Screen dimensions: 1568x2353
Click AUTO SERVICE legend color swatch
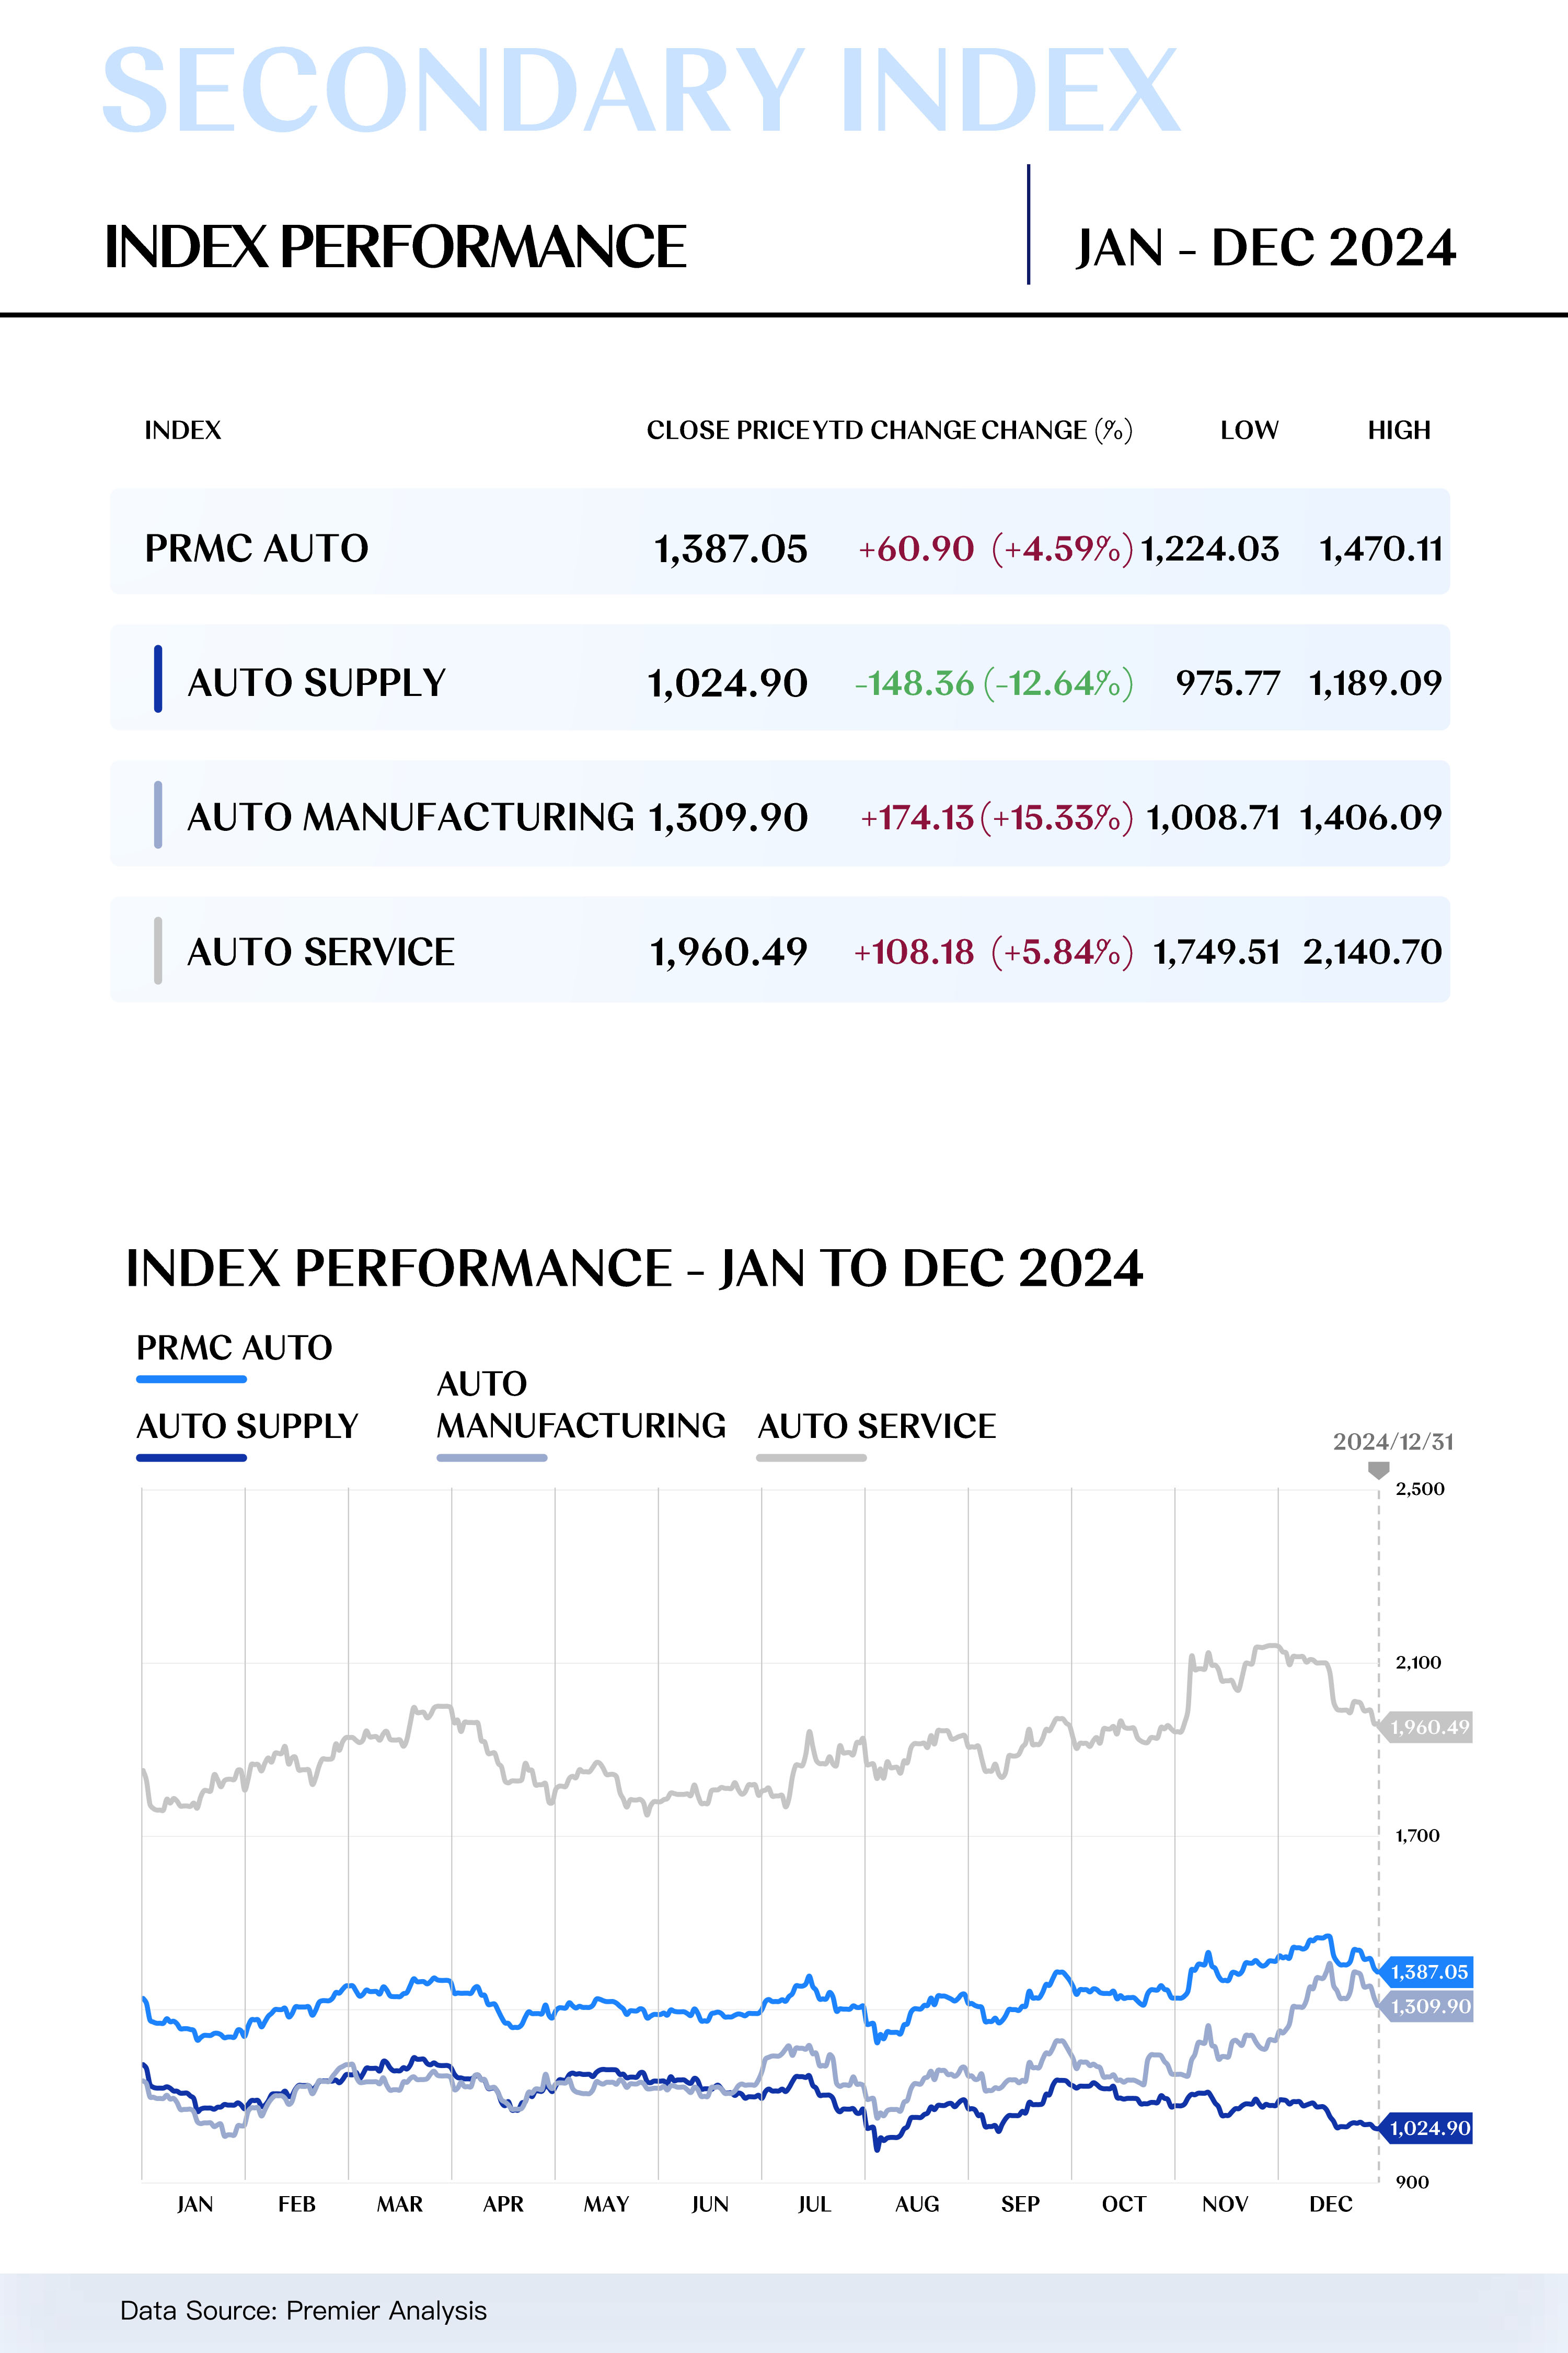click(811, 1458)
